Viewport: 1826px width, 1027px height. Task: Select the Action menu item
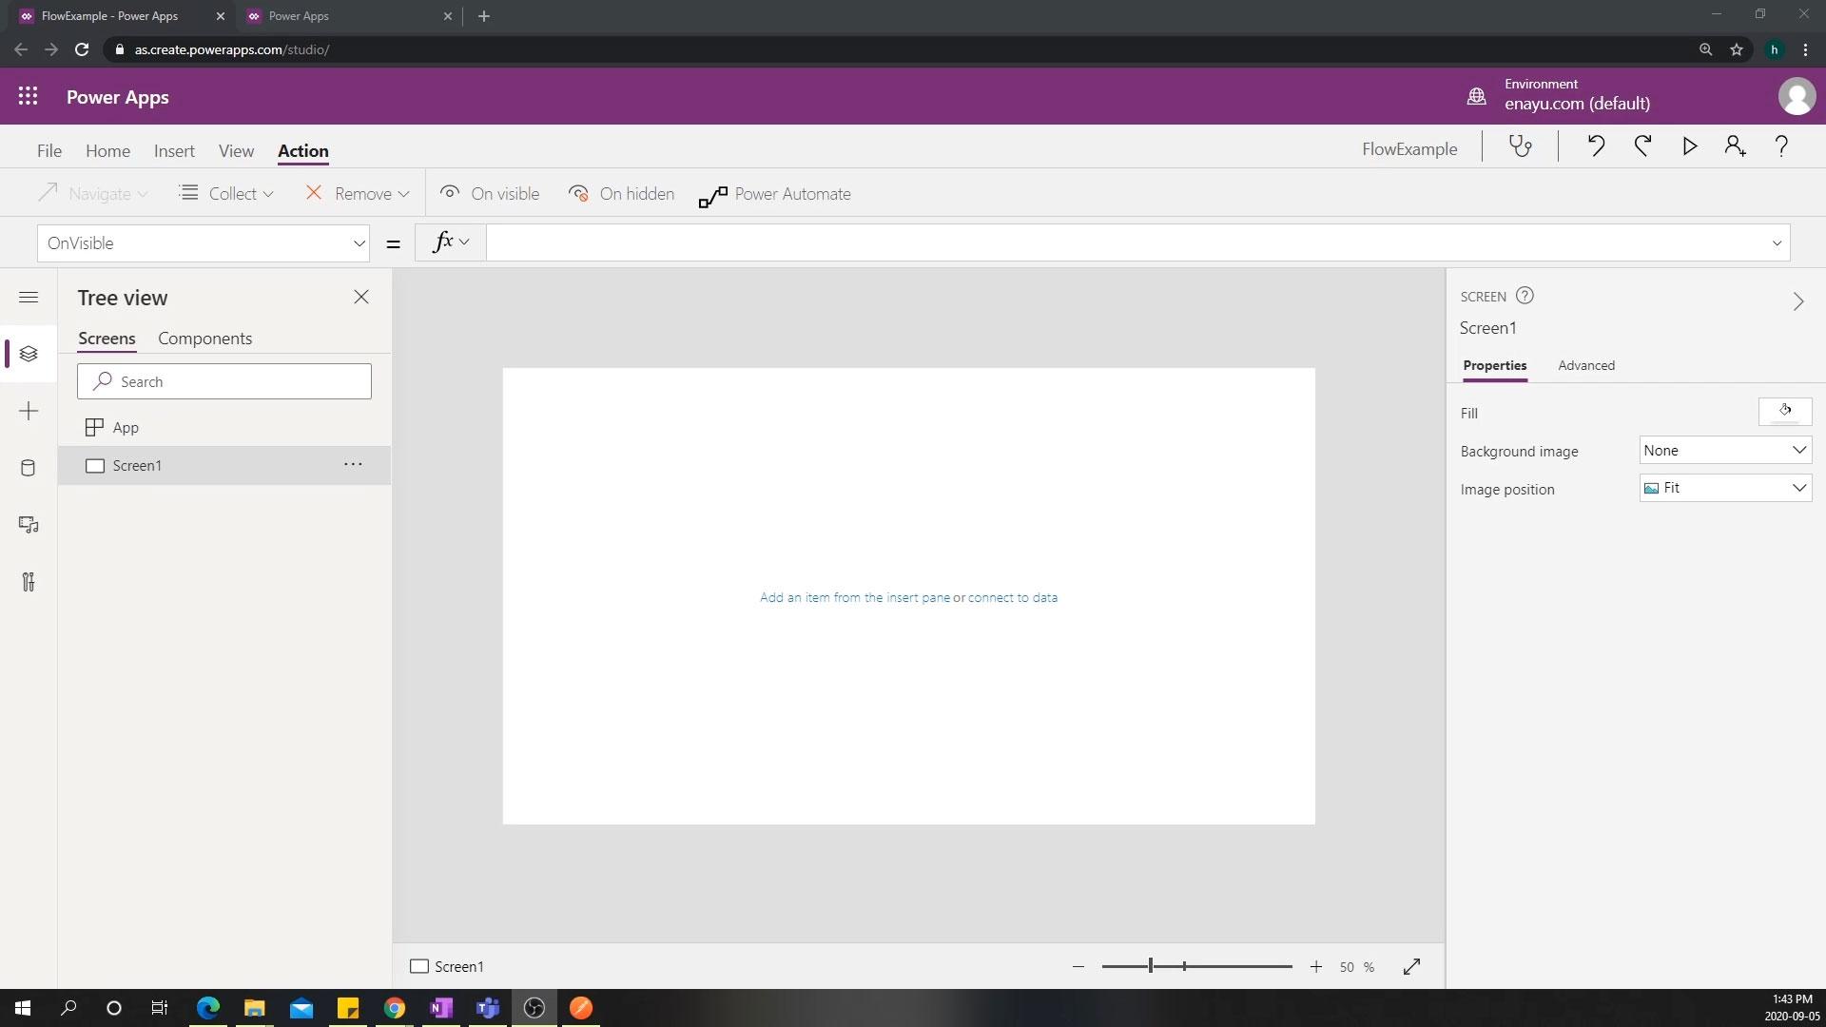303,150
